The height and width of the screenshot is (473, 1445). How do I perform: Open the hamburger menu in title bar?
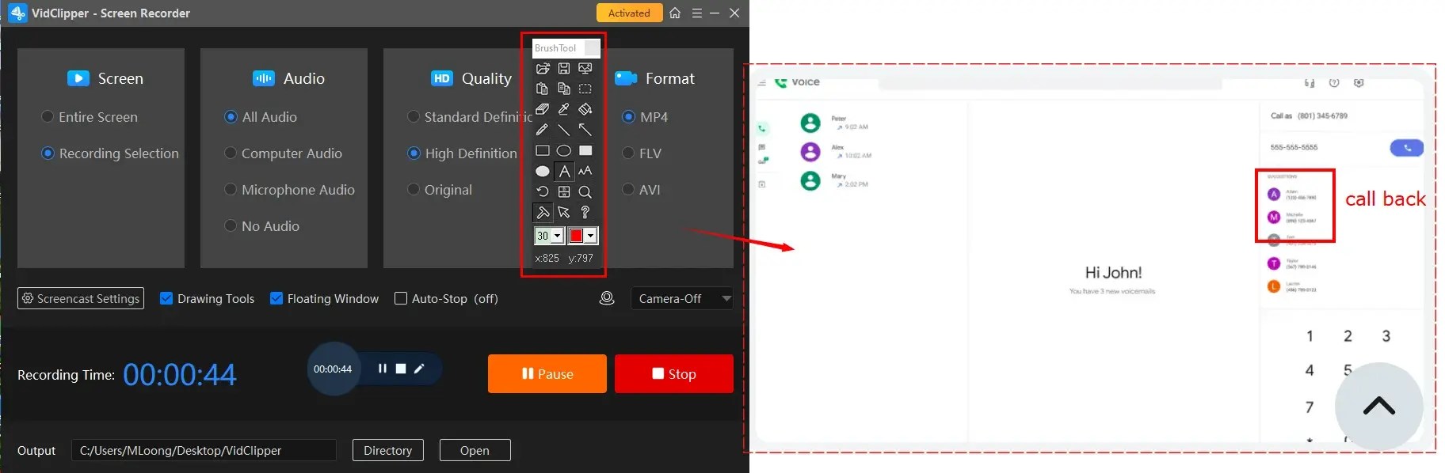pos(696,13)
